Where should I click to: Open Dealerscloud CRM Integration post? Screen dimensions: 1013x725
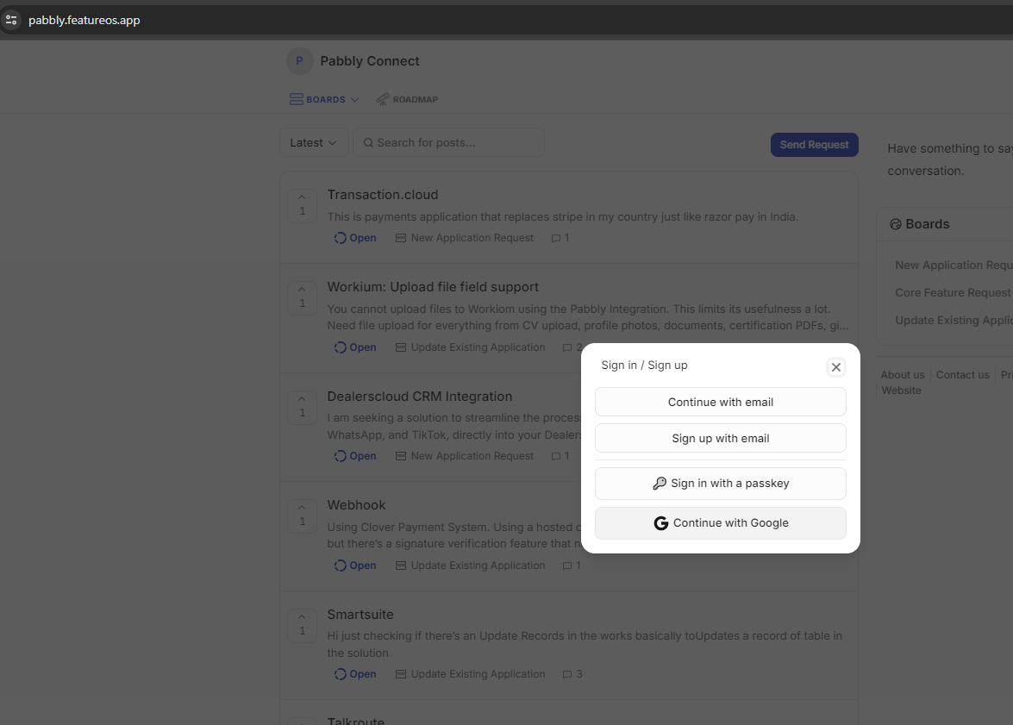tap(419, 396)
